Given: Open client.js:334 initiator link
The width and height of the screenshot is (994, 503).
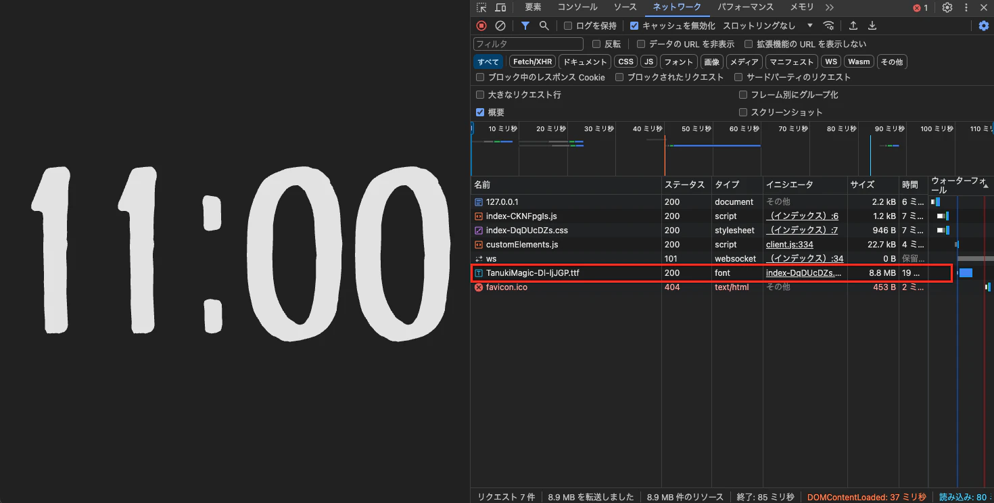Looking at the screenshot, I should (789, 245).
